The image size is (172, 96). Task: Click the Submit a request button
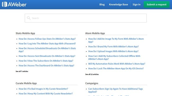click(x=157, y=4)
